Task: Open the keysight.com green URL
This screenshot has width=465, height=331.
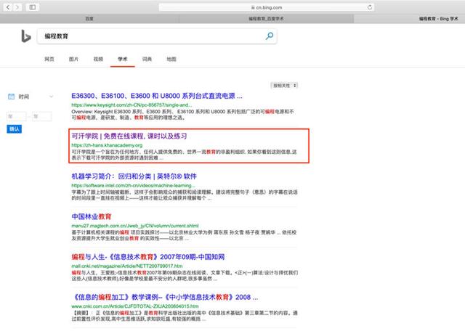Action: pyautogui.click(x=132, y=105)
